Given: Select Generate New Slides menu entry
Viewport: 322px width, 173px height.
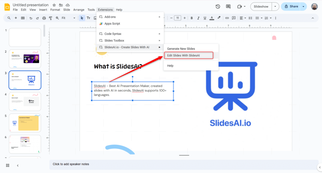Looking at the screenshot, I should click(x=181, y=49).
